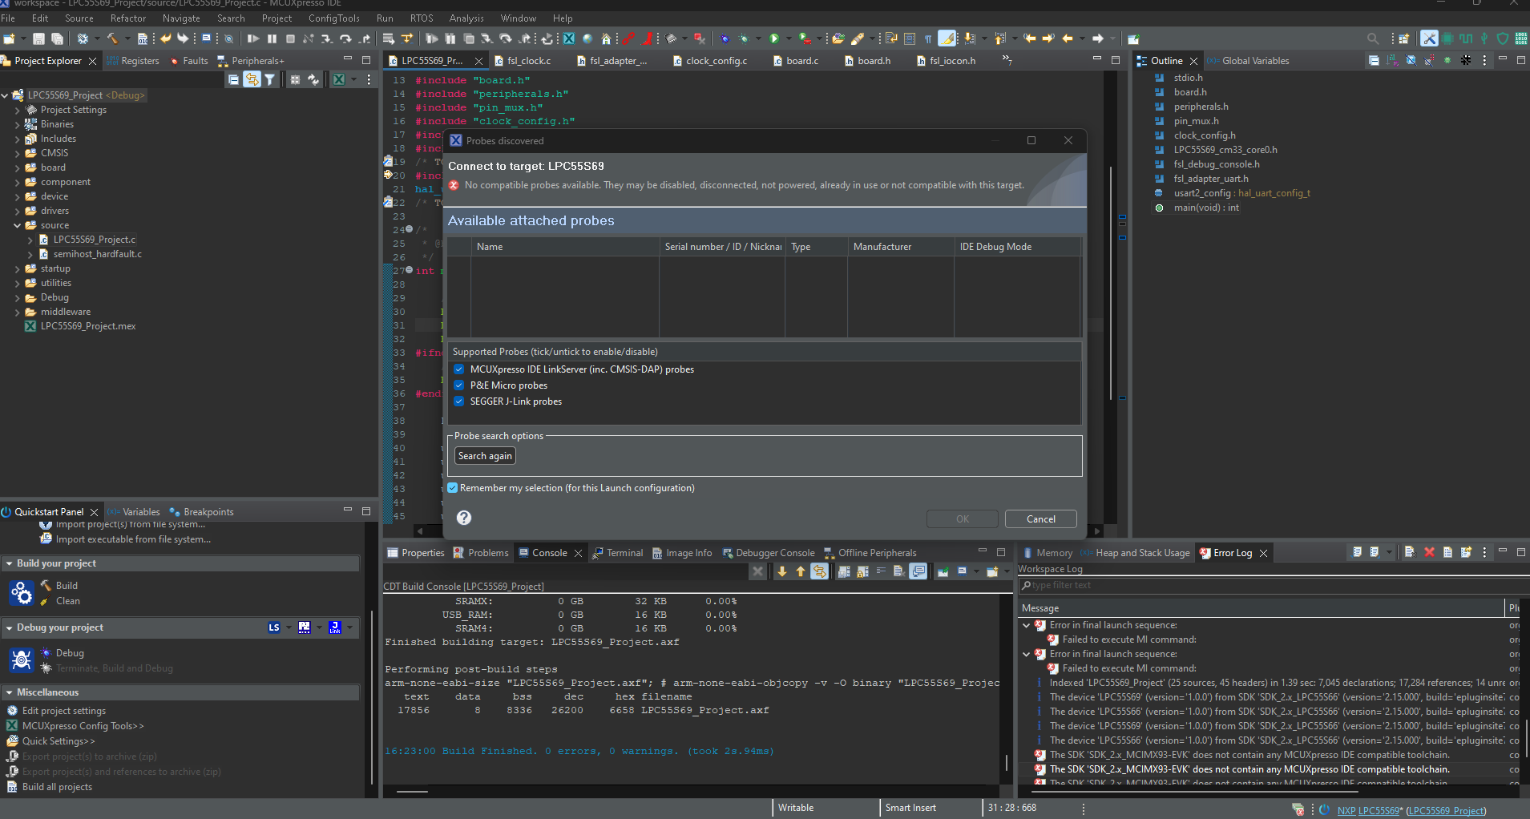Switch to the Registers tab

coord(133,61)
